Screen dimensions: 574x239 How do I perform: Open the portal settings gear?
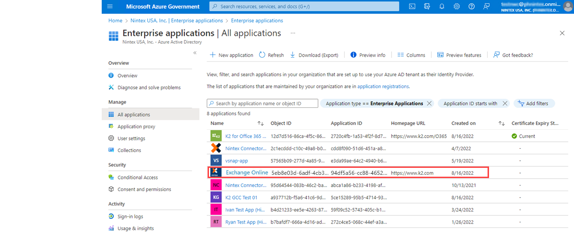(x=457, y=7)
